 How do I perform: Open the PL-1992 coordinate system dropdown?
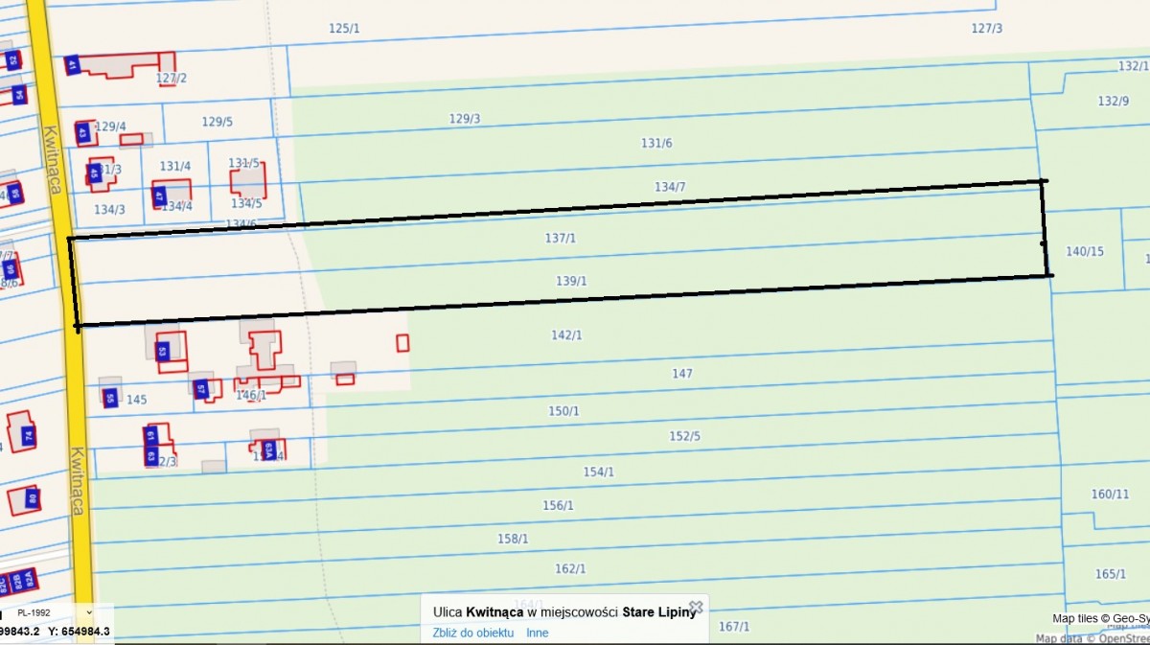pyautogui.click(x=54, y=611)
